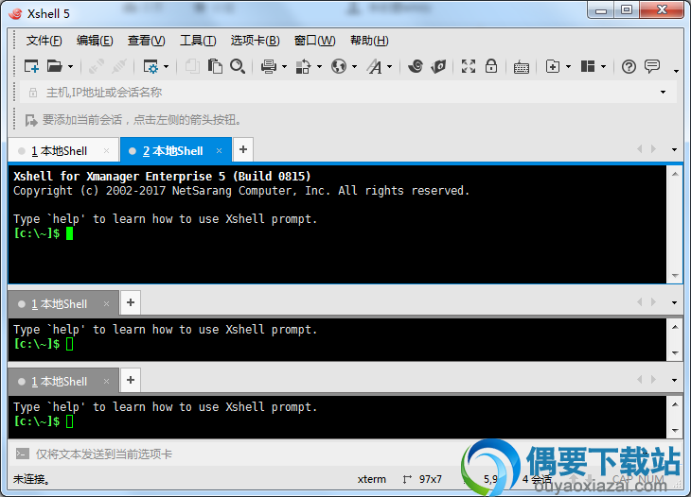Click the Print icon

(269, 66)
